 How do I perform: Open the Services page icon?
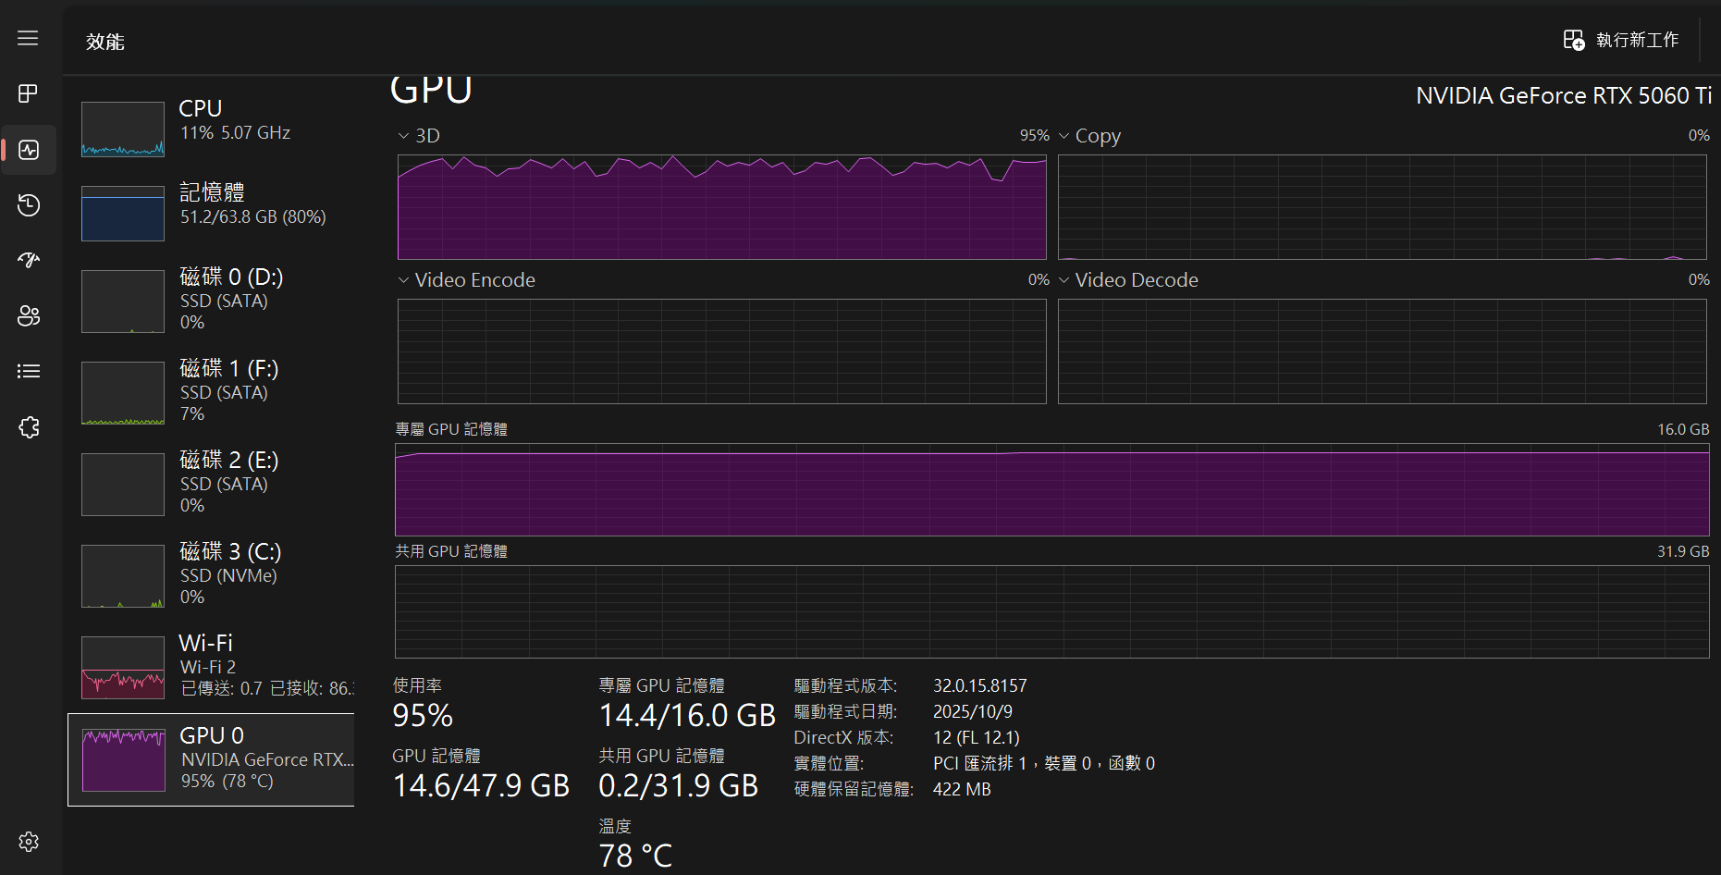29,426
